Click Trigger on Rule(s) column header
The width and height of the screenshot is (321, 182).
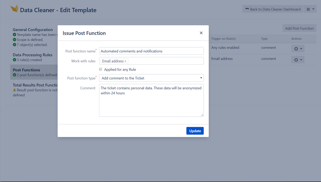coord(223,39)
